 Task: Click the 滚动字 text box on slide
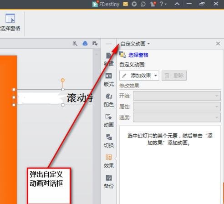53,97
